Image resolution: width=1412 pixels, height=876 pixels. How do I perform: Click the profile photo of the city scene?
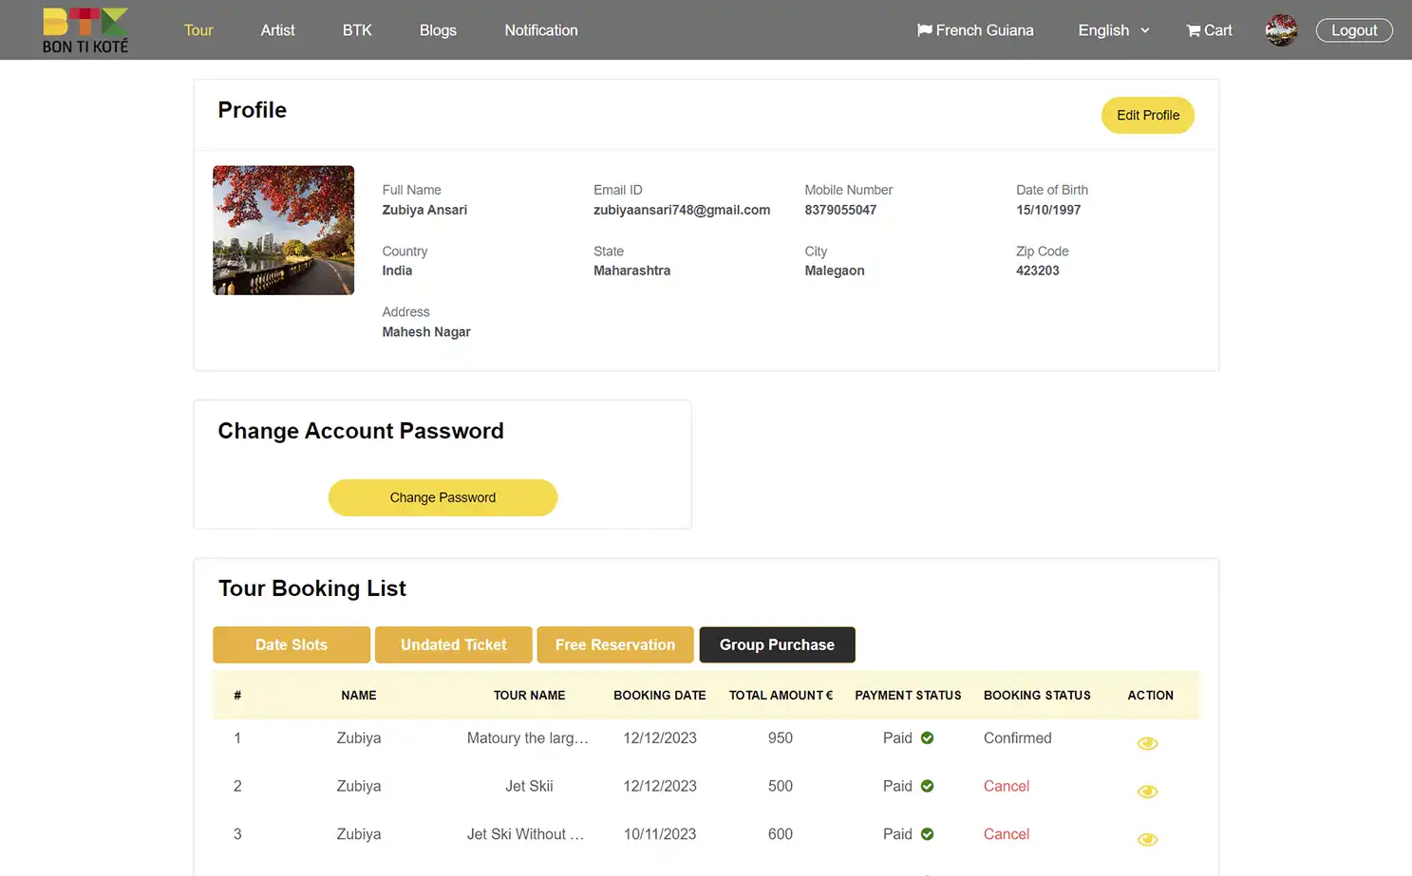[x=283, y=230]
